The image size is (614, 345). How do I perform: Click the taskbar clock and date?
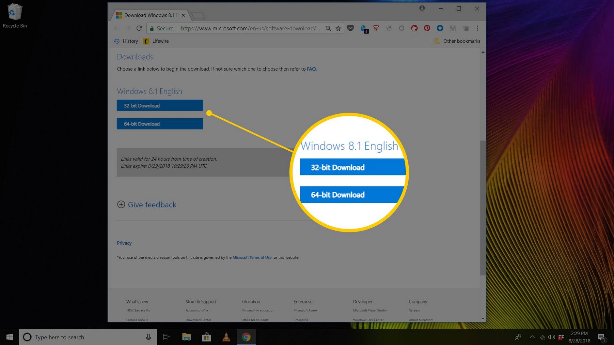pyautogui.click(x=579, y=337)
